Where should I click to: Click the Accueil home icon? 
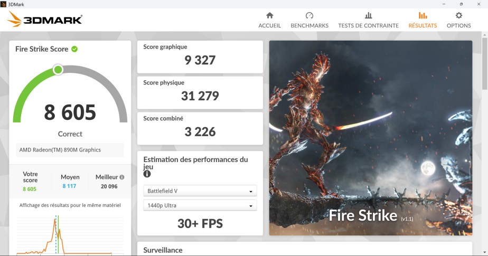pos(269,15)
